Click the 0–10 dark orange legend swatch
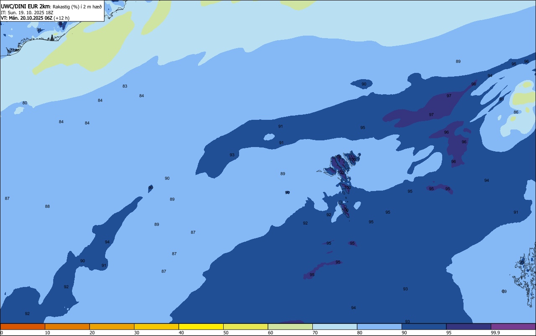 click(23, 326)
